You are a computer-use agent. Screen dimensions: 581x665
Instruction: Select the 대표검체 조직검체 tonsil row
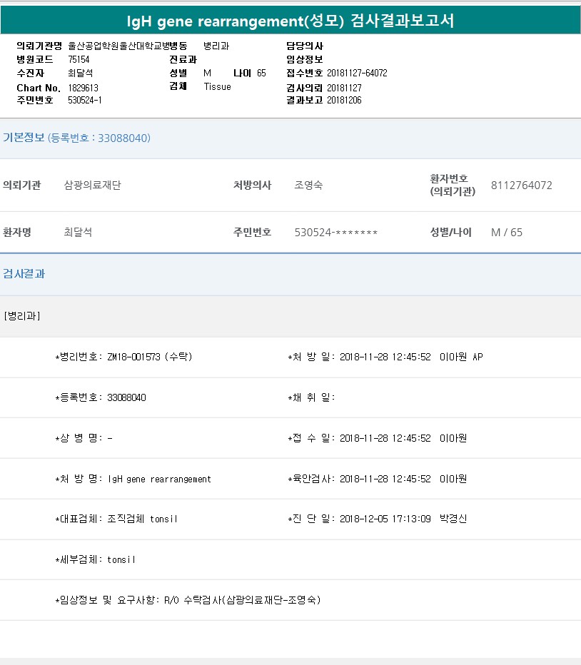pyautogui.click(x=116, y=519)
